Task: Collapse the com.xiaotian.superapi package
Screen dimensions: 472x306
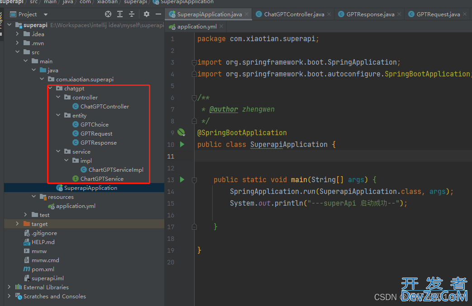Action: (x=42, y=79)
